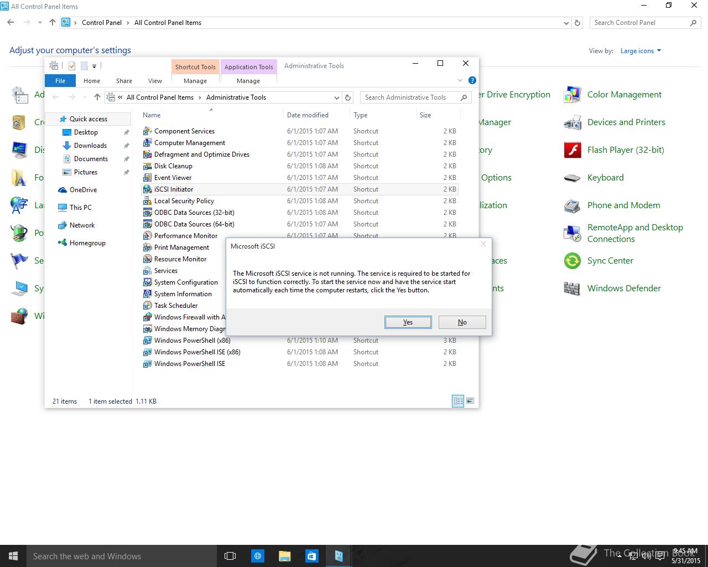The image size is (708, 567).
Task: Click the Windows PowerShell (x86) icon
Action: pos(147,341)
